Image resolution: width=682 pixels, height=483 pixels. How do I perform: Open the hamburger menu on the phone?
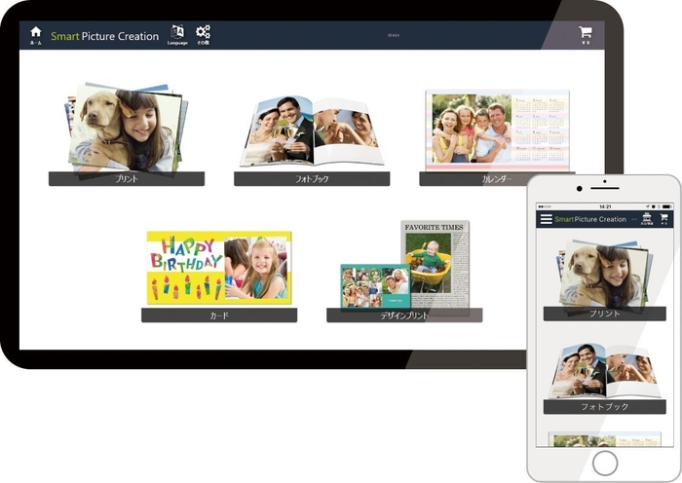click(x=546, y=219)
